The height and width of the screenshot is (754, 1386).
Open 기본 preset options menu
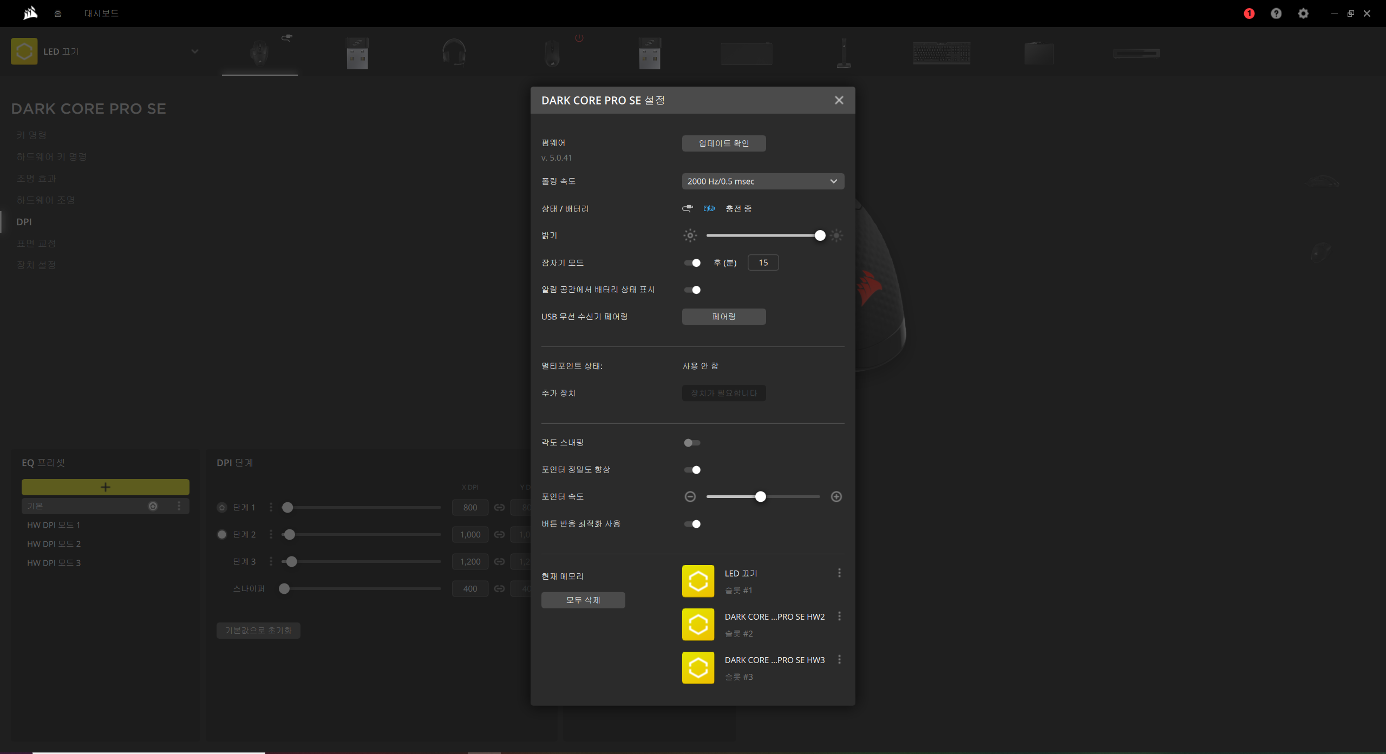(179, 506)
